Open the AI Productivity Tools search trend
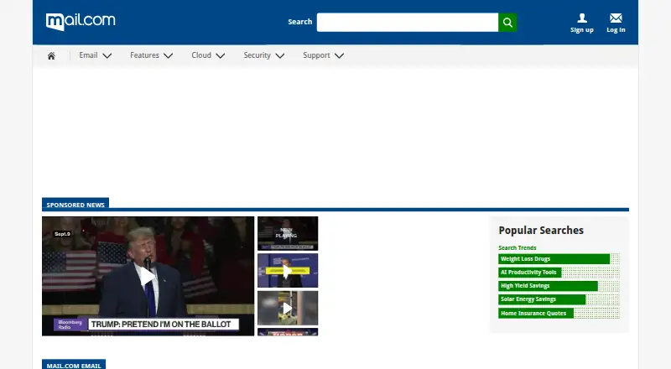The height and width of the screenshot is (369, 671). pos(559,273)
